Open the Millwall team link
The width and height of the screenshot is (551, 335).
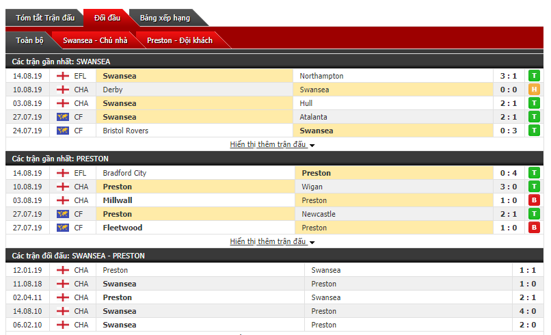click(x=118, y=200)
